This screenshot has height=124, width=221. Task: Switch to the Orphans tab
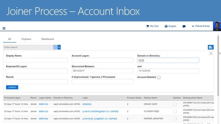(26, 39)
